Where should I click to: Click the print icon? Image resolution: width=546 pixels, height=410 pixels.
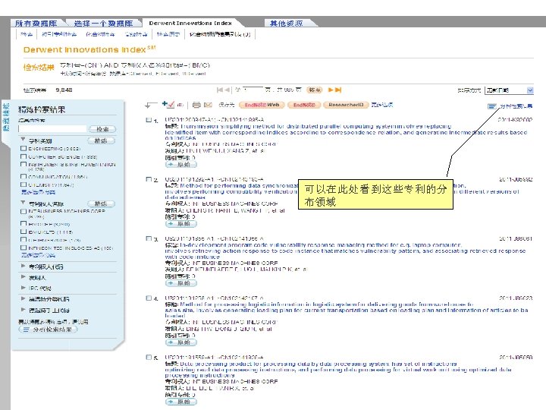coord(196,105)
